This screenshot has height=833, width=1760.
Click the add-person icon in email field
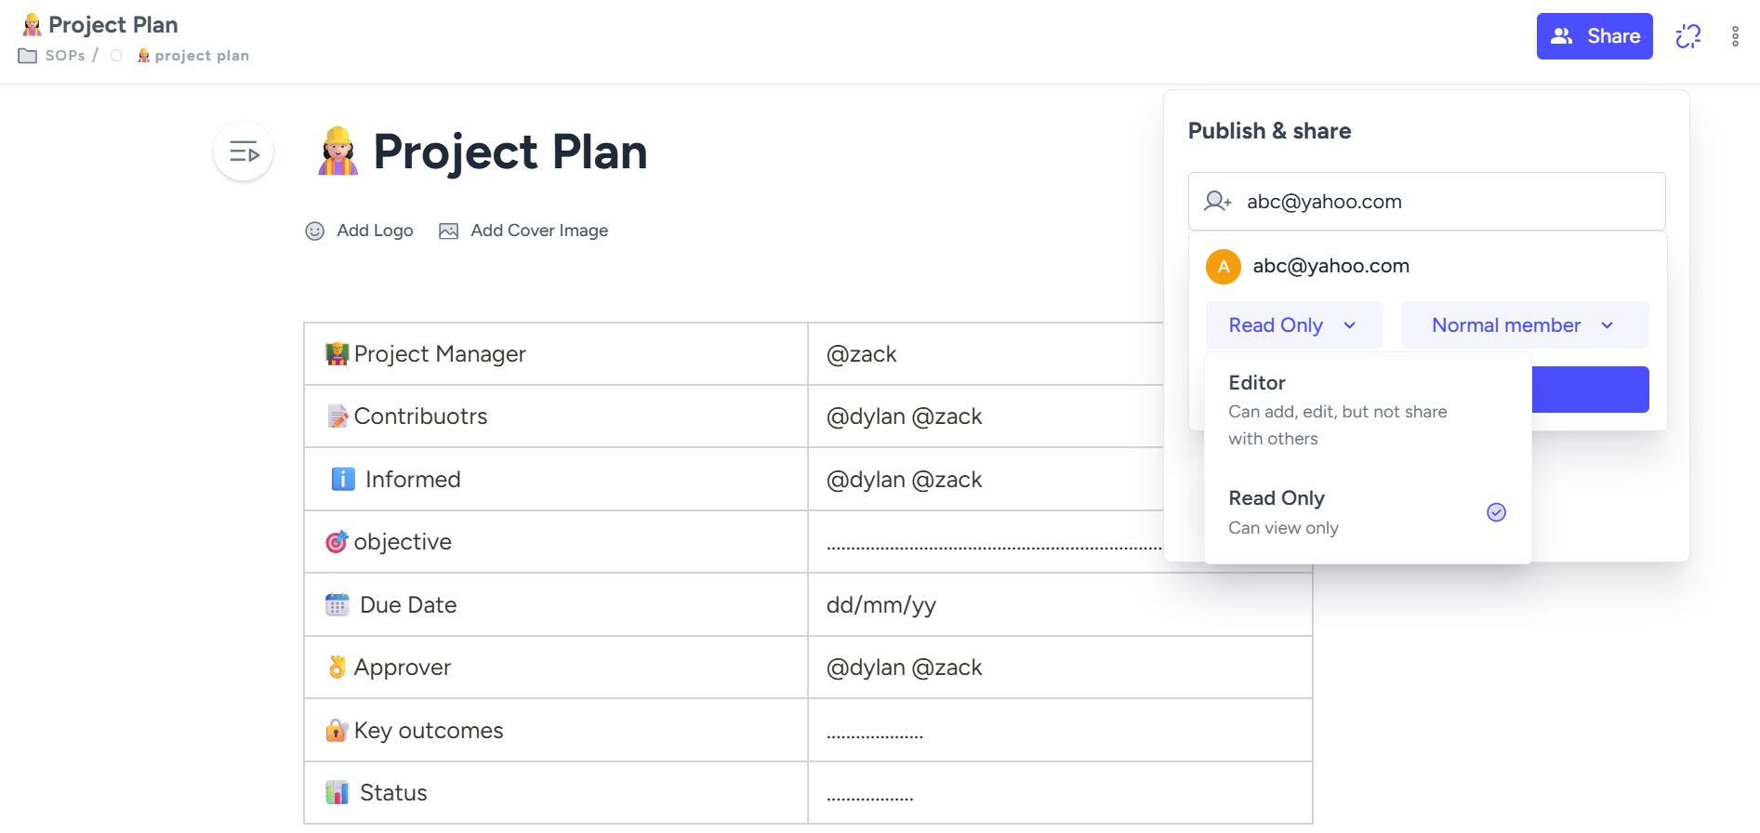click(x=1217, y=201)
